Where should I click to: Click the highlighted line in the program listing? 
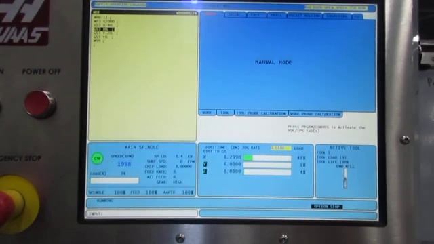pyautogui.click(x=104, y=29)
